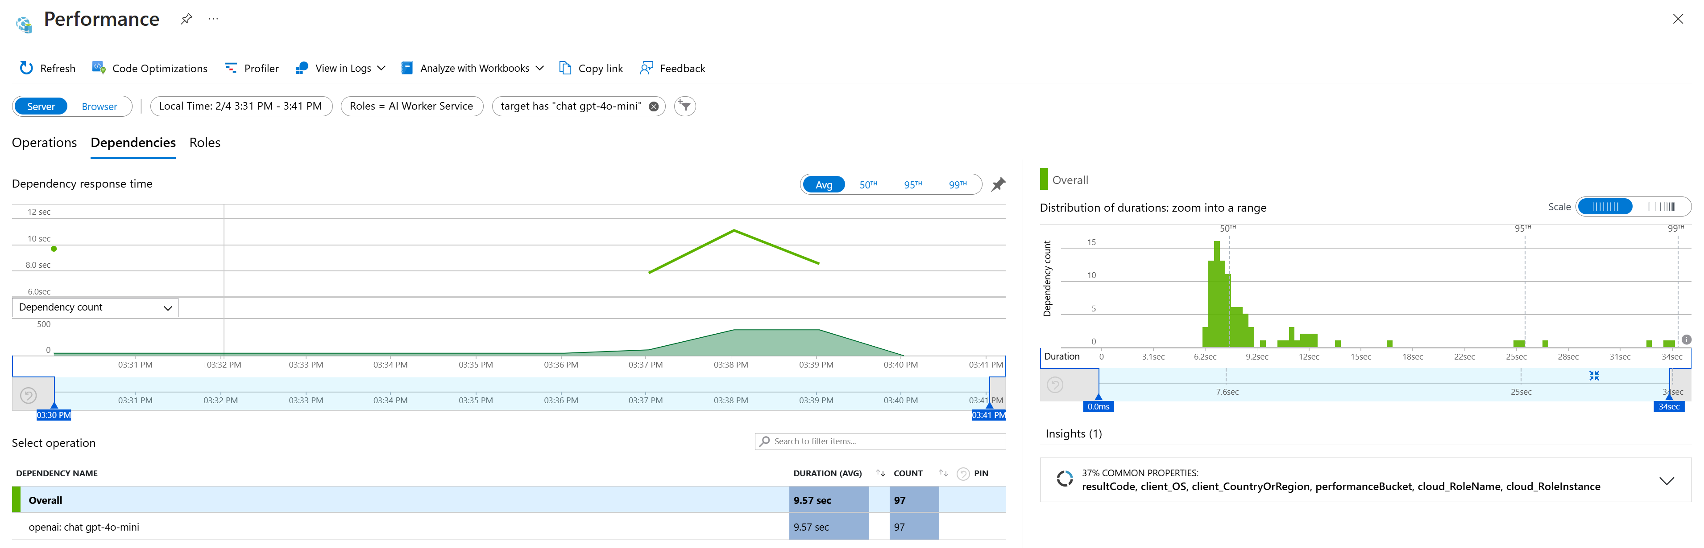This screenshot has width=1704, height=548.
Task: Open the Dependency count dropdown
Action: (95, 308)
